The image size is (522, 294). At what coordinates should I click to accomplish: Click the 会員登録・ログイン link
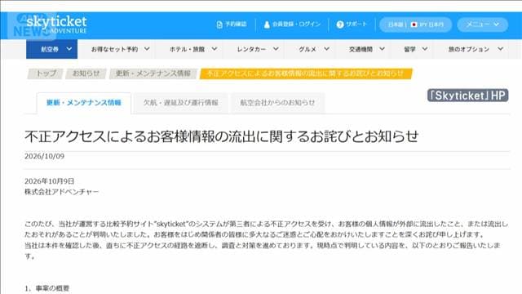[296, 24]
